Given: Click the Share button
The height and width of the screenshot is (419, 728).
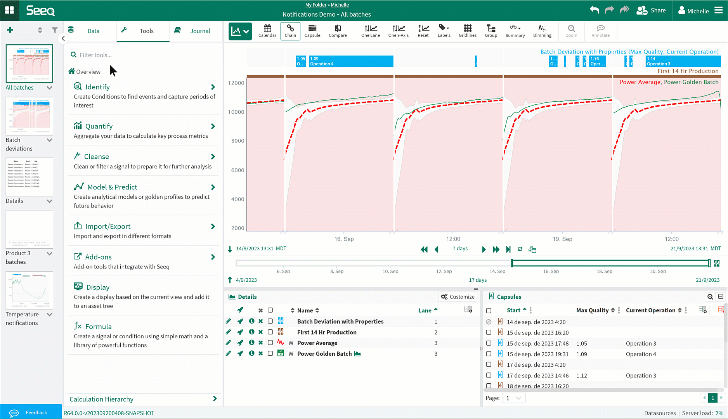Looking at the screenshot, I should tap(651, 10).
